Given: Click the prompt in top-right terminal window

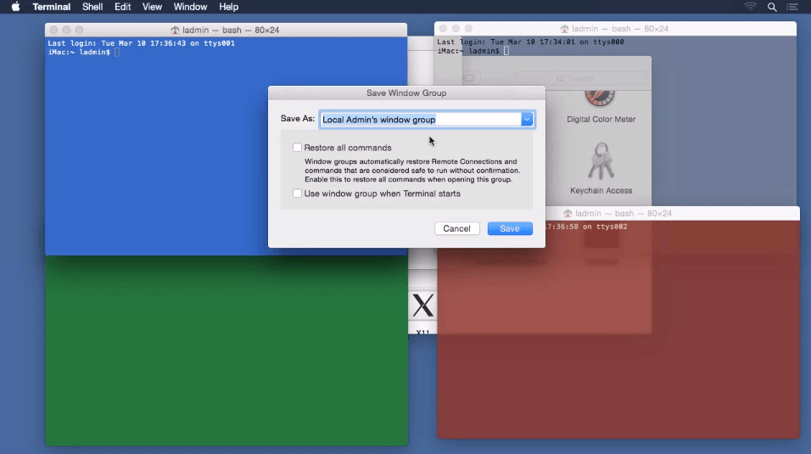Looking at the screenshot, I should coord(468,51).
